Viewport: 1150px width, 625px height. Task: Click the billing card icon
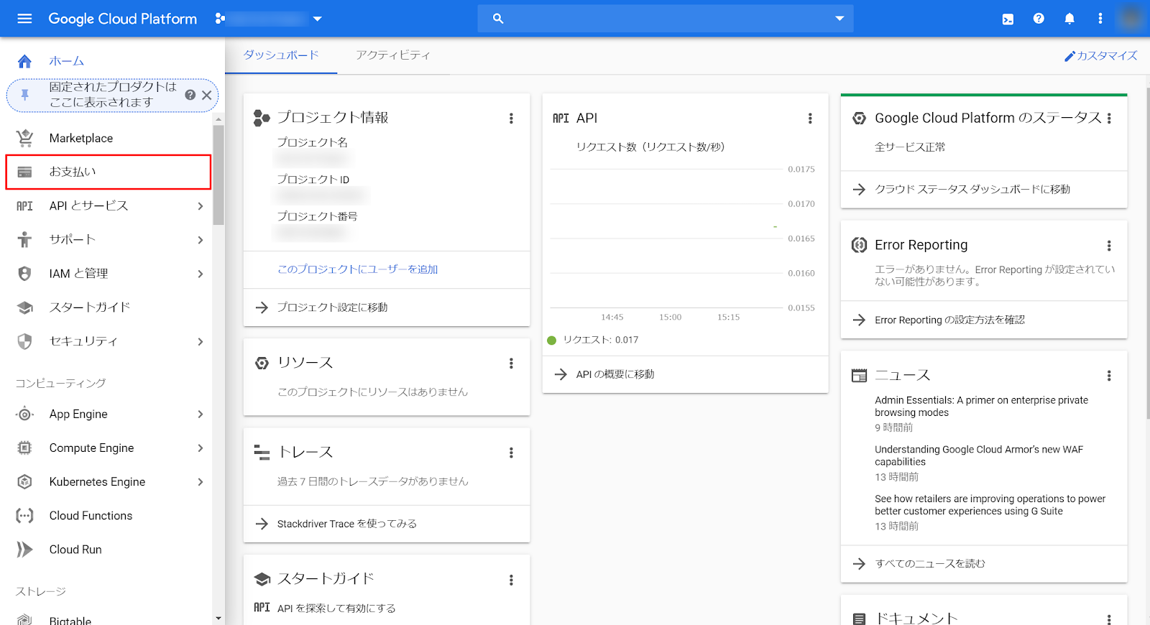[x=24, y=172]
